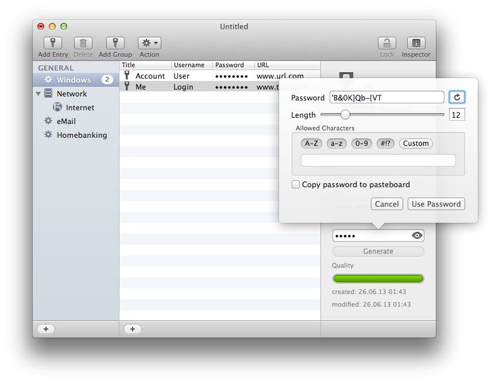The image size is (499, 383).
Task: Regenerate password with the refresh icon
Action: (x=457, y=98)
